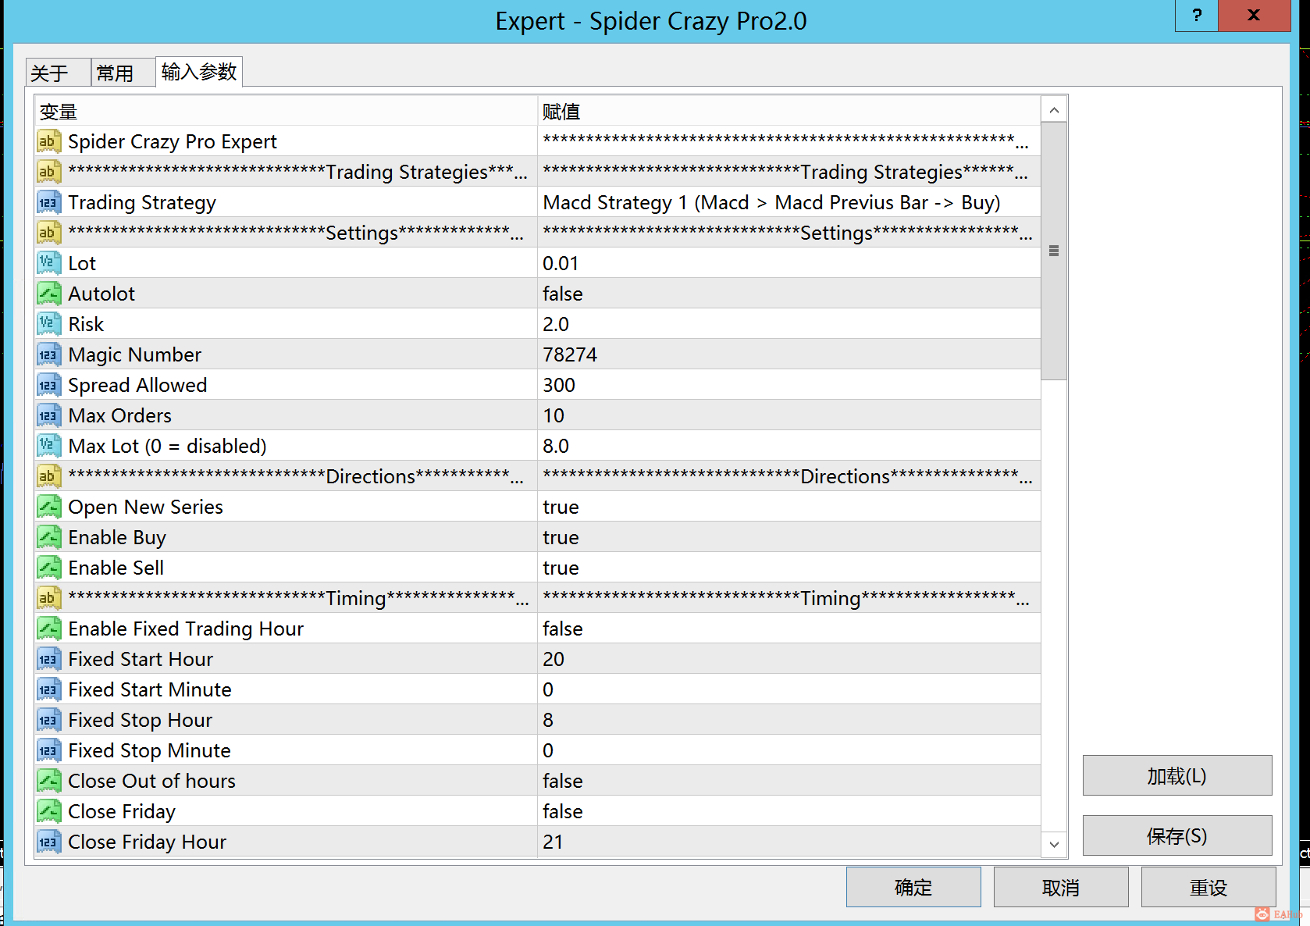Click the integer icon beside Fixed Start Hour
The image size is (1310, 926).
[x=48, y=659]
